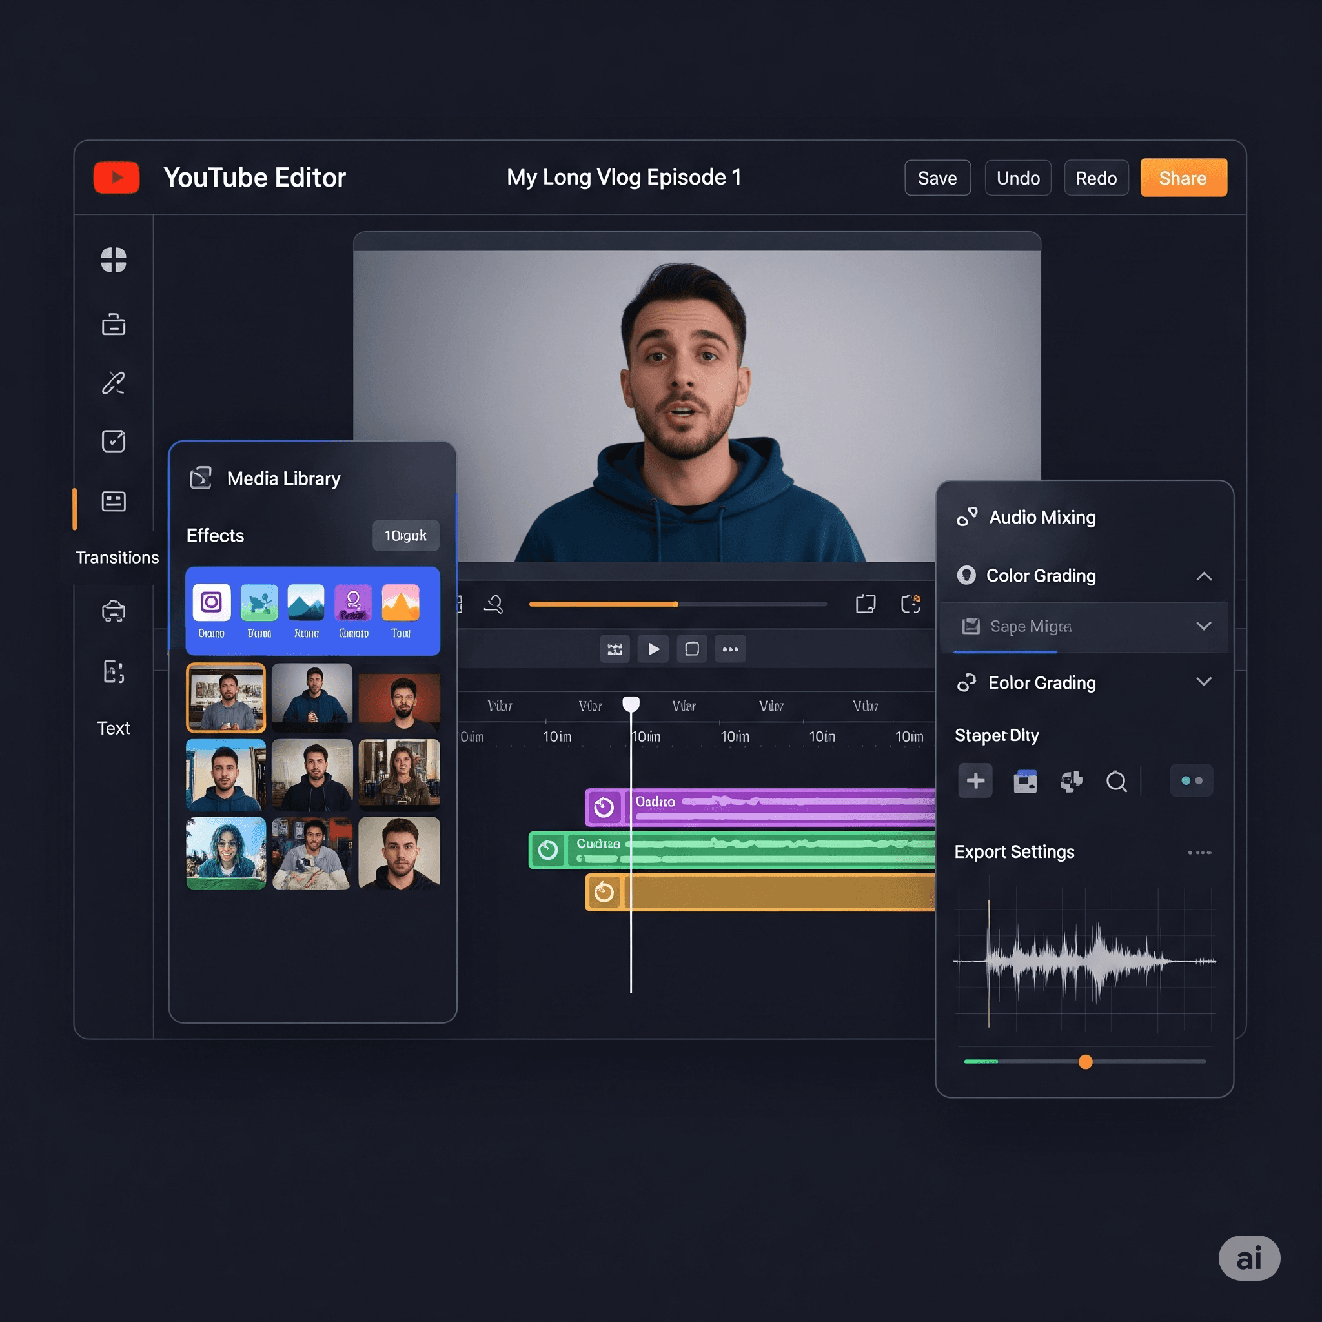The image size is (1322, 1322).
Task: Click the orange Share button
Action: [x=1183, y=178]
